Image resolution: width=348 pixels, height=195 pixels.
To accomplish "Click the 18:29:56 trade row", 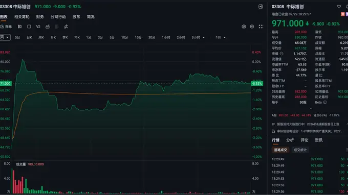I will [x=310, y=191].
